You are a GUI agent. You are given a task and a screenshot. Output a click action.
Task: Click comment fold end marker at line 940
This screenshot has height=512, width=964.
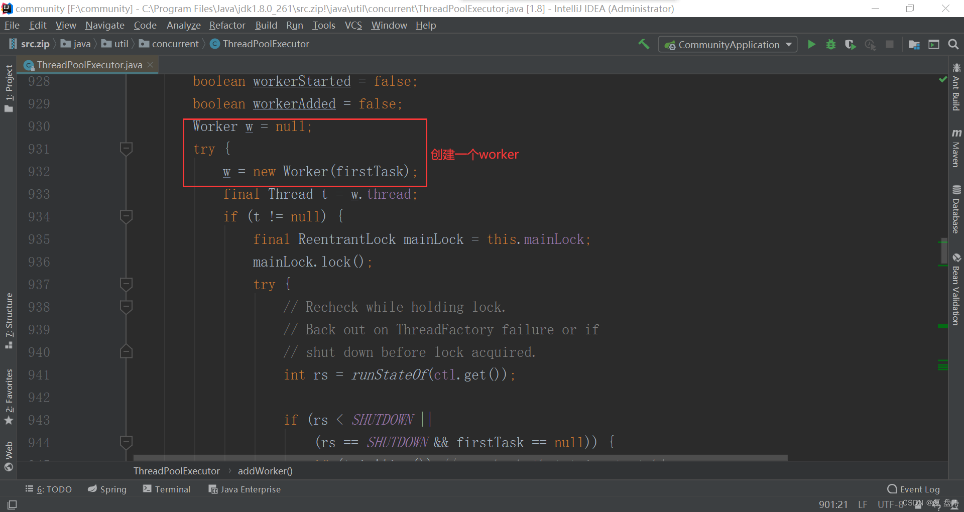tap(126, 351)
